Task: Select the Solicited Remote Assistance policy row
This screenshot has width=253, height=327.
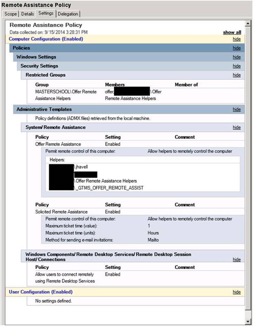Action: tap(61, 212)
